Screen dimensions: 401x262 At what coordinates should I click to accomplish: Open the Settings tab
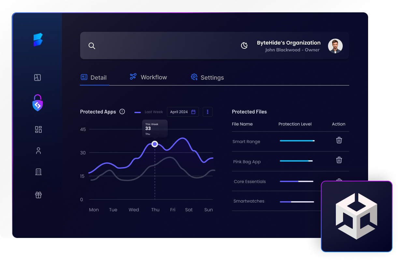click(207, 77)
